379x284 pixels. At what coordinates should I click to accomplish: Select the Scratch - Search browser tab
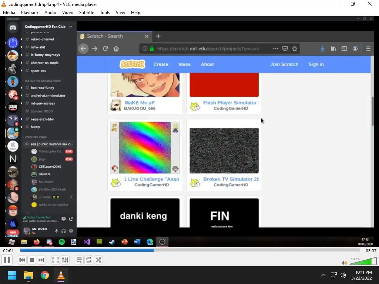point(114,36)
